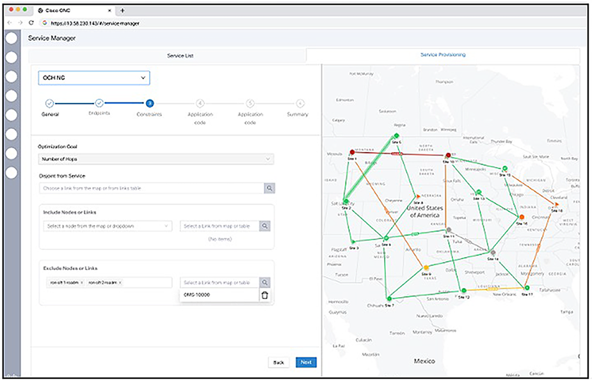This screenshot has height=382, width=592.
Task: Click the red Site 1 node
Action: tap(352, 152)
